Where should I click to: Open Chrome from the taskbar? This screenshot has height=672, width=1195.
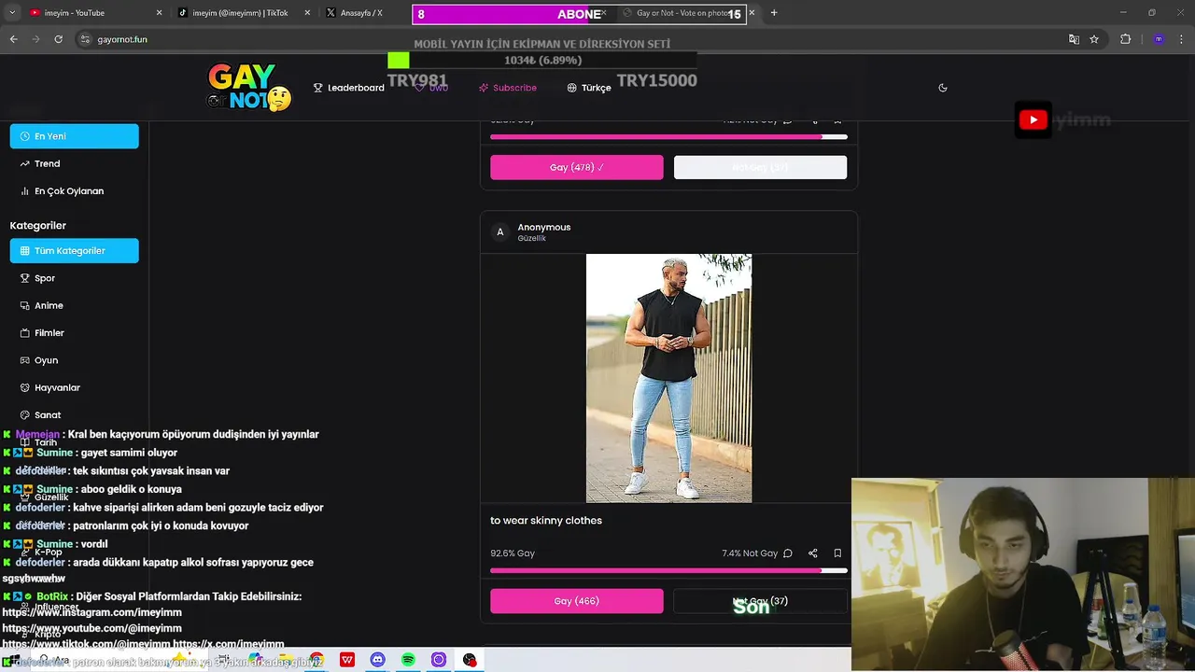(x=316, y=660)
